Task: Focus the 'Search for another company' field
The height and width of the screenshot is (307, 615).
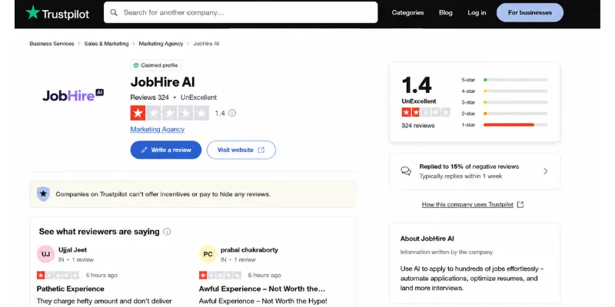Action: tap(241, 12)
